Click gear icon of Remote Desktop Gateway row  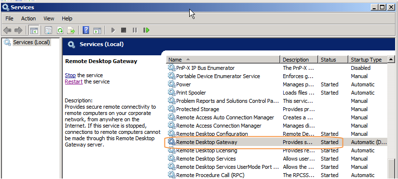click(x=172, y=142)
